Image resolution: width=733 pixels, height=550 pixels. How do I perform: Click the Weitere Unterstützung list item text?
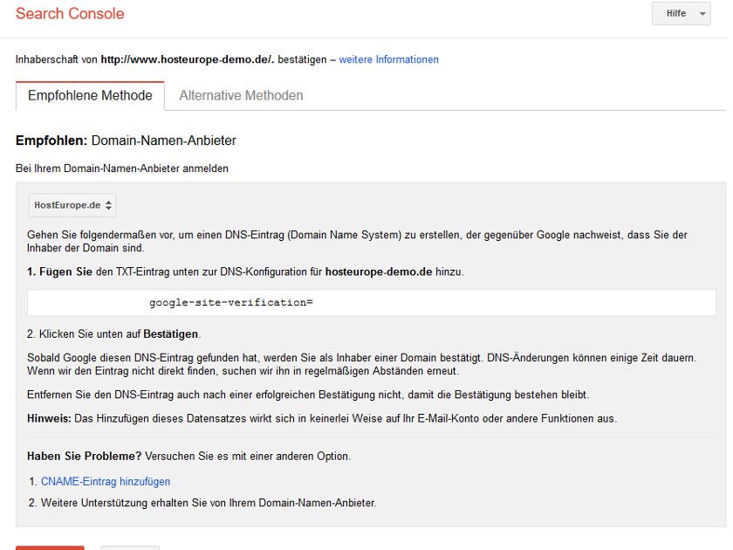pyautogui.click(x=209, y=503)
